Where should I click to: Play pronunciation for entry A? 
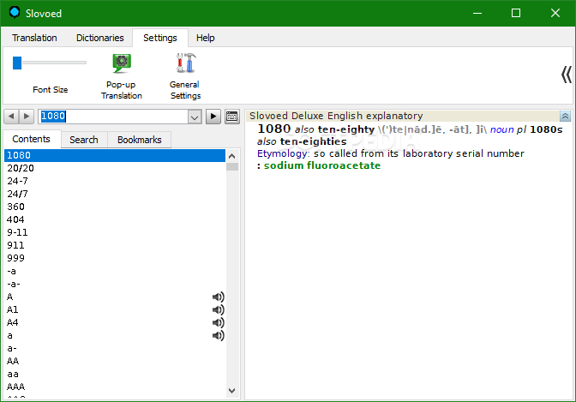click(x=219, y=297)
